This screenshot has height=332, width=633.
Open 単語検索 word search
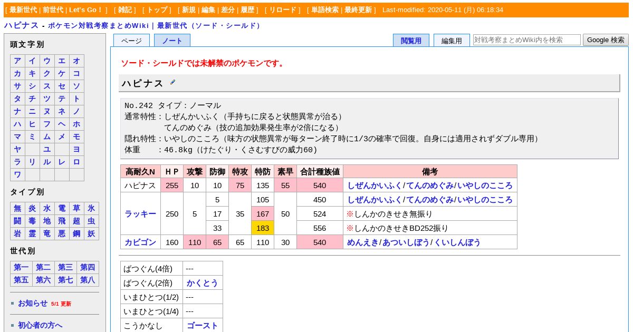click(x=325, y=10)
